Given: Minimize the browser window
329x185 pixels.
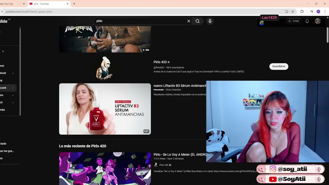Looking at the screenshot, I should 308,4.
